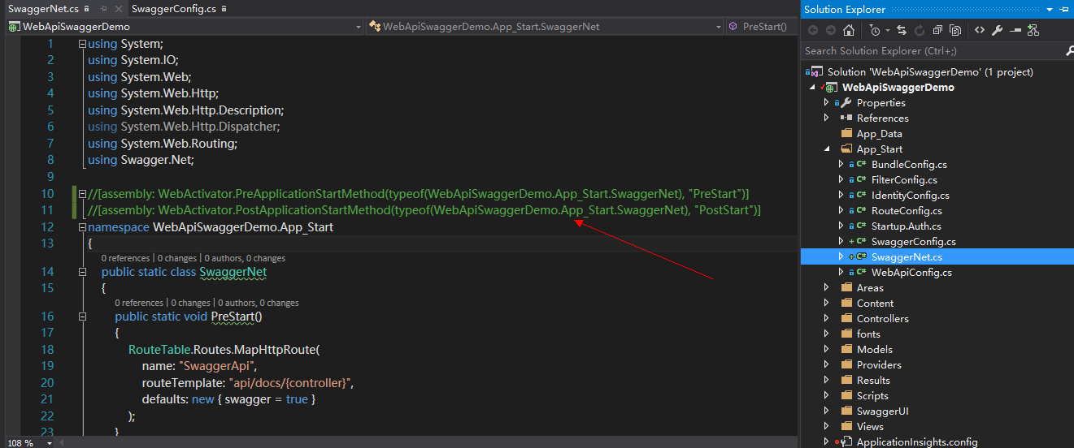Select IdentityConfig.cs in Solution Explorer
Screen dimensions: 1074x448
(911, 195)
